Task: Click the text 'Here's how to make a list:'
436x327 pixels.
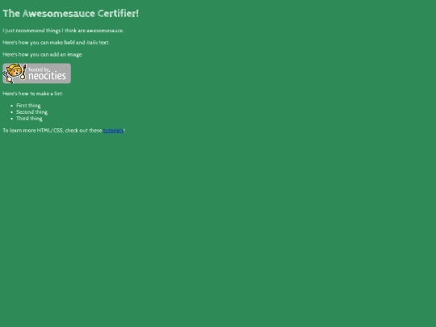Action: (33, 94)
